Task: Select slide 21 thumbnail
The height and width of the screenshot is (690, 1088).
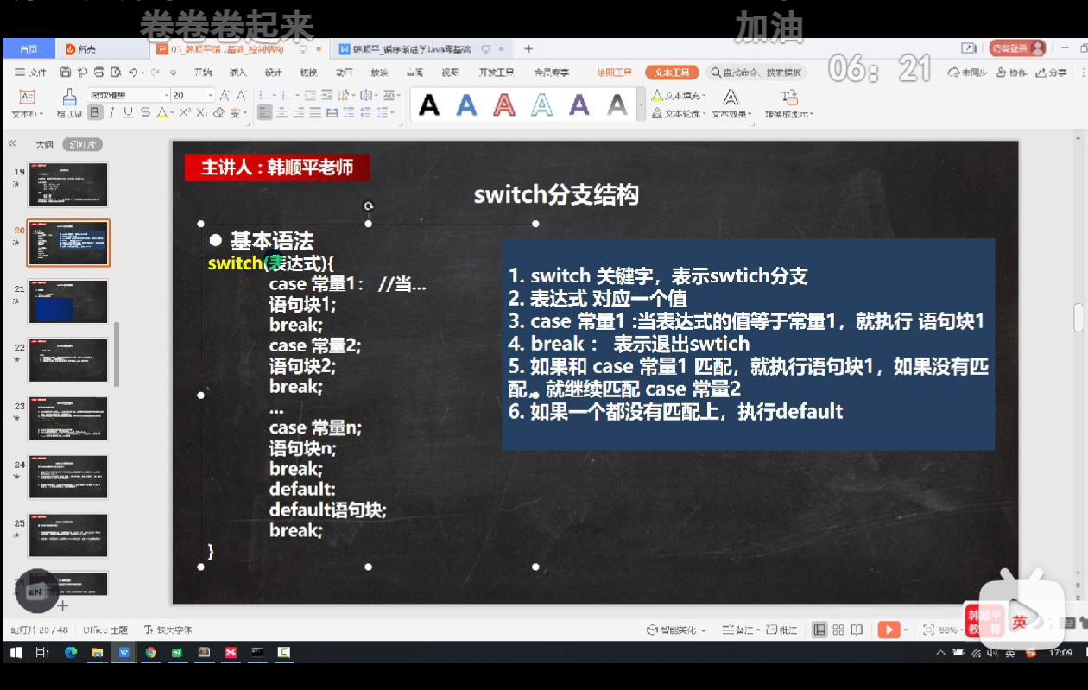Action: click(x=68, y=301)
